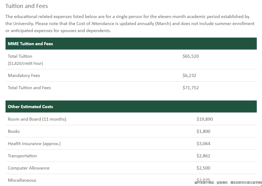
Task: Click the $65,520 total tuition amount
Action: pyautogui.click(x=191, y=56)
